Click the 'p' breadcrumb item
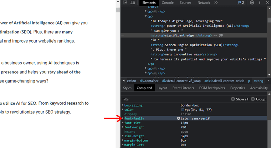This screenshot has width=271, height=148. coord(249,81)
